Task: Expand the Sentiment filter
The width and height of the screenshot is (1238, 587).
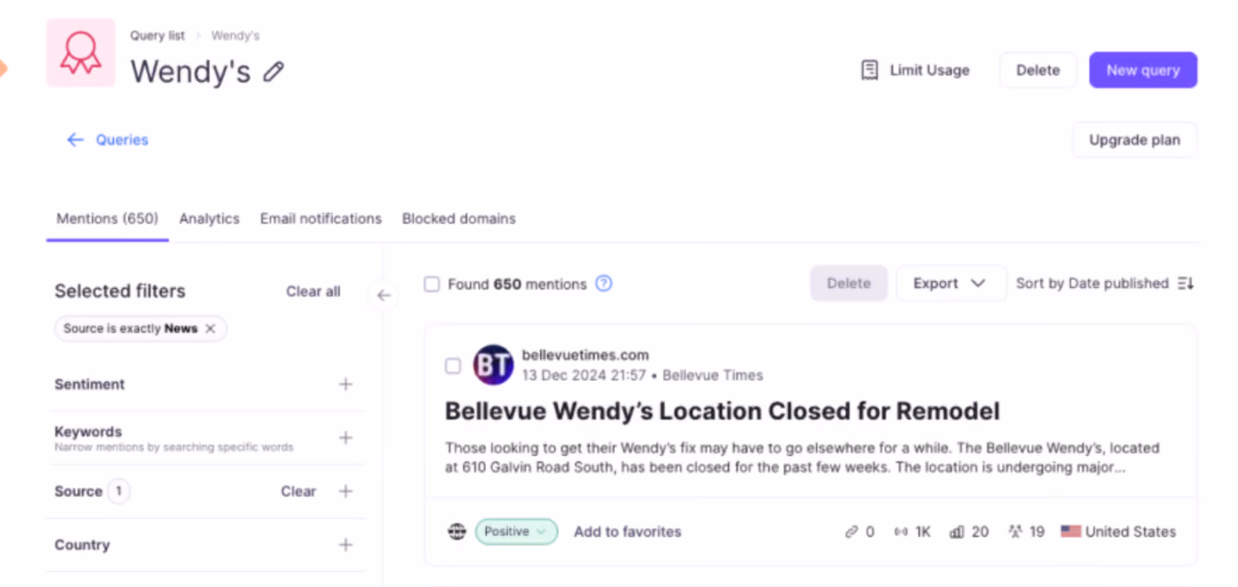Action: click(x=345, y=384)
